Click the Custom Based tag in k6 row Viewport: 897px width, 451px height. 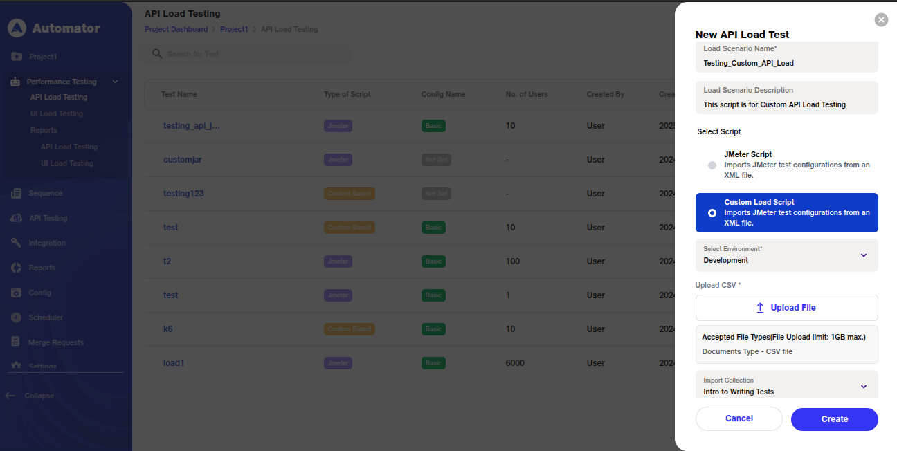click(350, 329)
